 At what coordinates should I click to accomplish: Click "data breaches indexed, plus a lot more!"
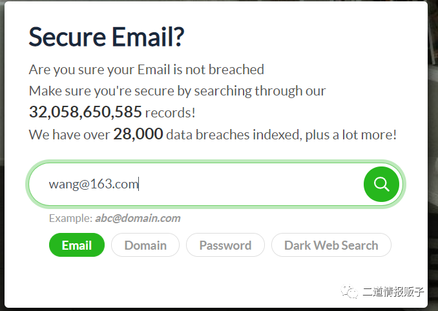pos(281,135)
